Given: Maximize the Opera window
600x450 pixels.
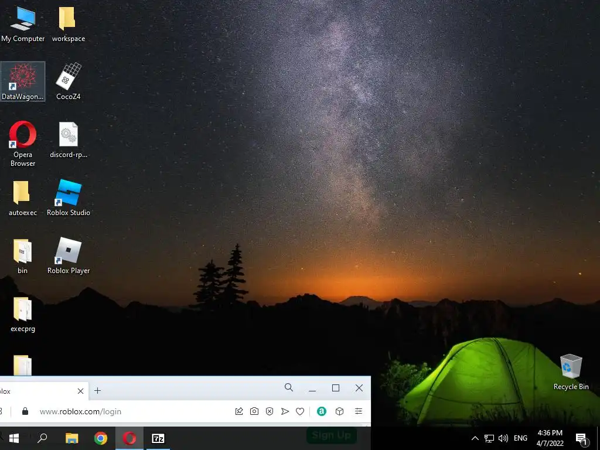Looking at the screenshot, I should pos(336,388).
